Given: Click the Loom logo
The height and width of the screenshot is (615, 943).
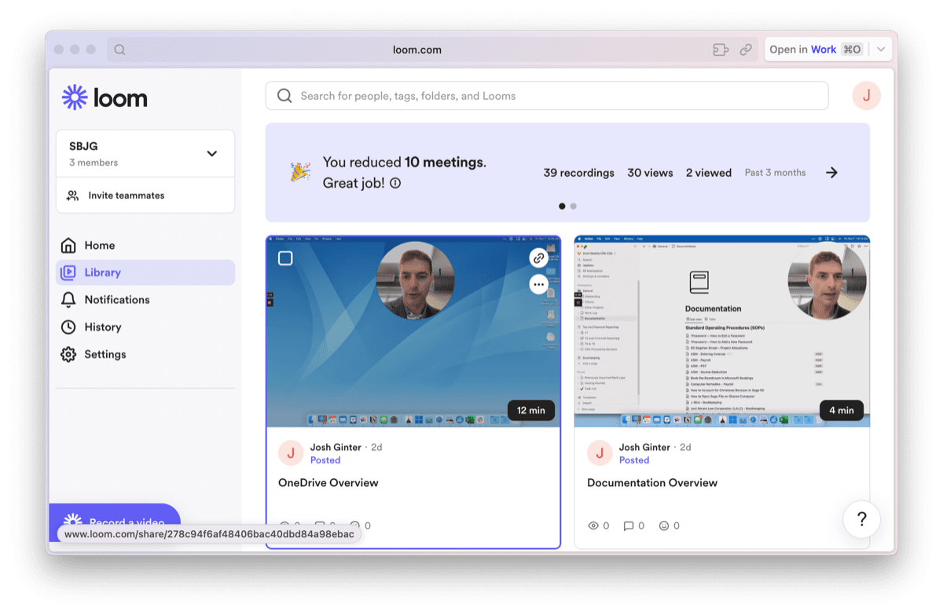Looking at the screenshot, I should pos(105,97).
